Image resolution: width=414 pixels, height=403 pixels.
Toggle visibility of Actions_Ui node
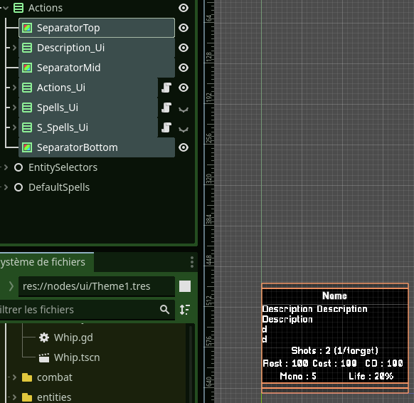[184, 88]
